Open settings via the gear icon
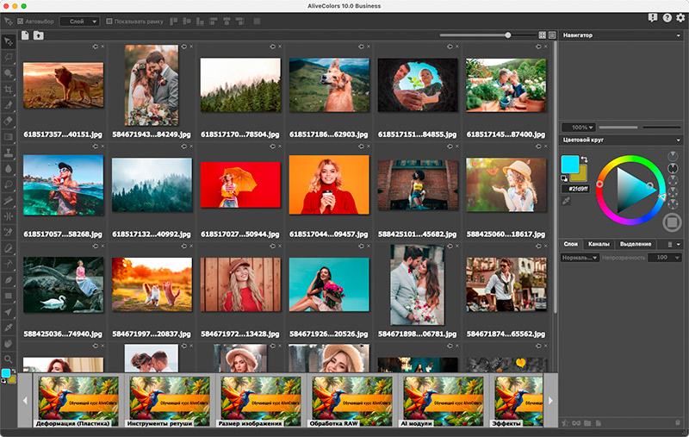Image resolution: width=689 pixels, height=437 pixels. [x=680, y=18]
